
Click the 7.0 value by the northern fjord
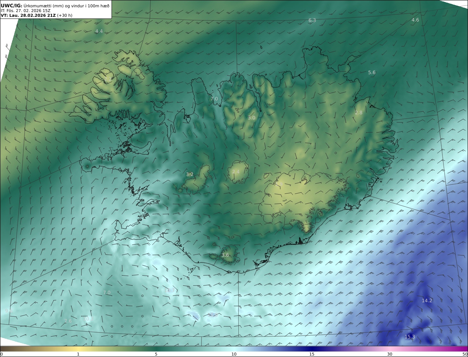(x=214, y=99)
